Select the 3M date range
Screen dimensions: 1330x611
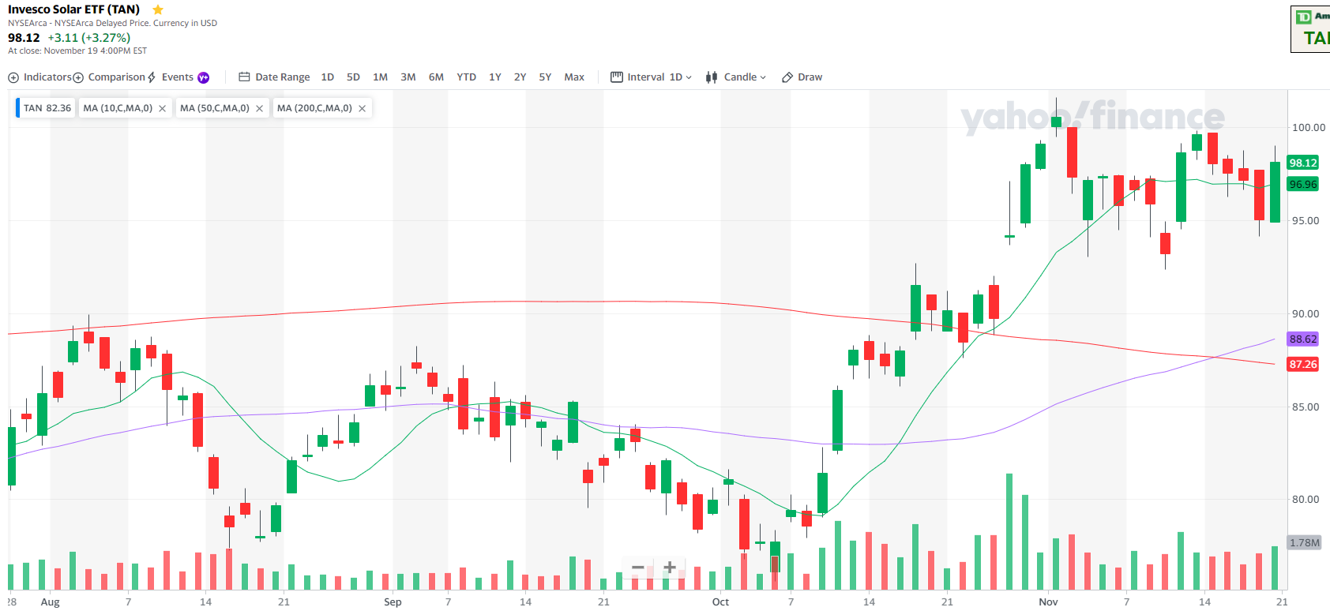click(408, 77)
